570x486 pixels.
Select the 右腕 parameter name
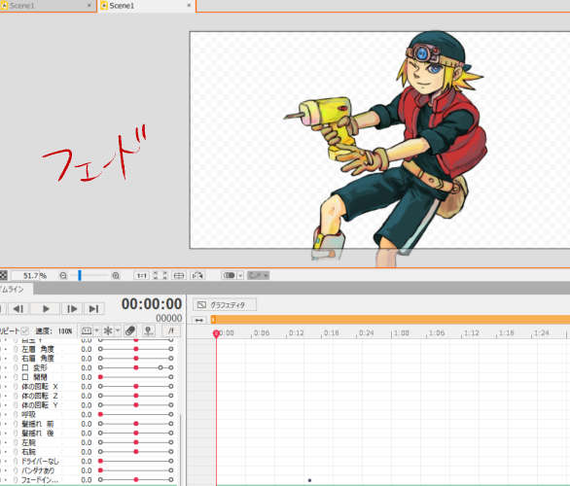click(29, 452)
